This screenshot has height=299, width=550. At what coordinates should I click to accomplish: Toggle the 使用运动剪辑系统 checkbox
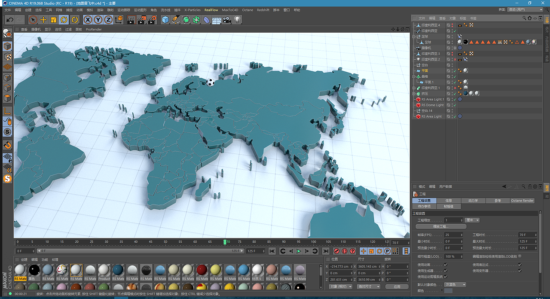click(446, 277)
